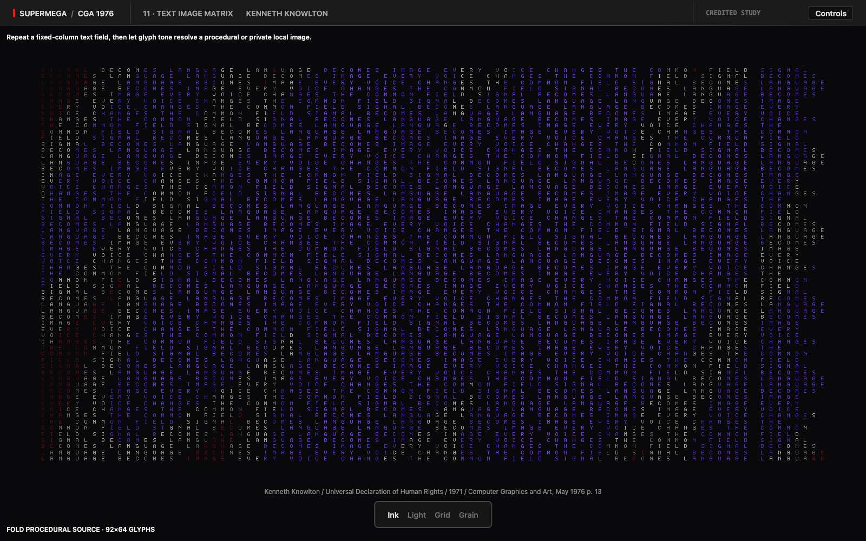This screenshot has width=866, height=541.
Task: Click the red SUPERMEGA logo bar
Action: tap(14, 13)
